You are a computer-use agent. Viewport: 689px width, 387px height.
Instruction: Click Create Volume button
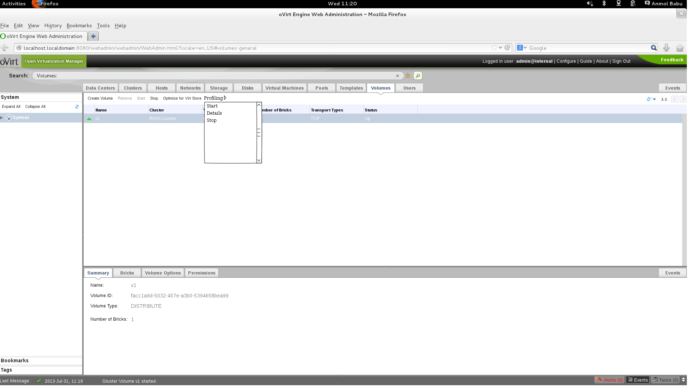click(100, 98)
